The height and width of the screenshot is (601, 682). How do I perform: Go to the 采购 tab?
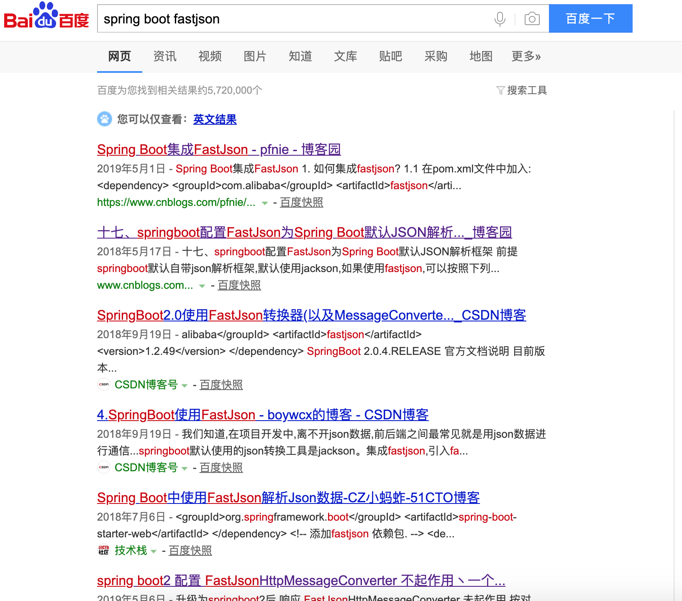click(x=436, y=56)
